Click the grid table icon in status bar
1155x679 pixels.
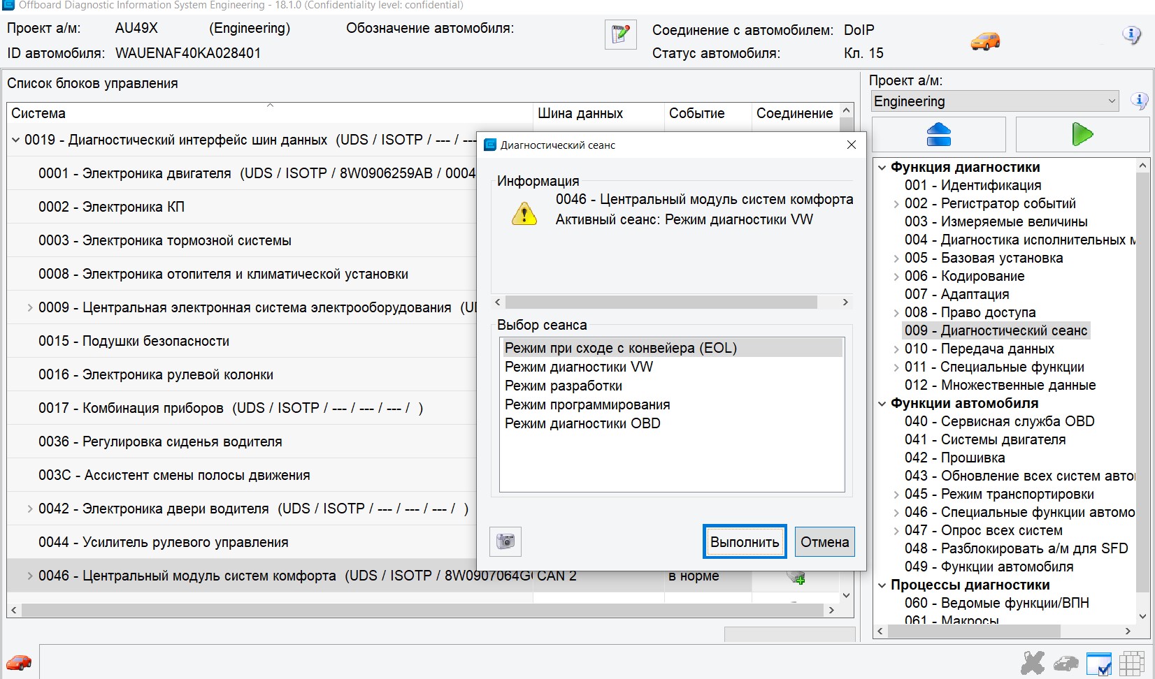click(x=1131, y=663)
